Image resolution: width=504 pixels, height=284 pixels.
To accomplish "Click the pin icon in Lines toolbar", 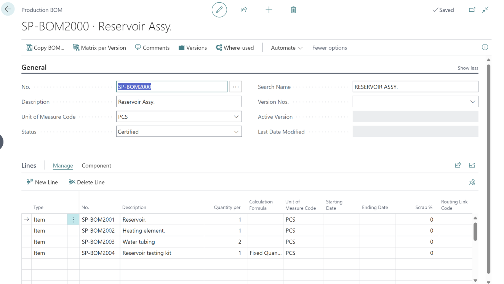I will tap(472, 182).
